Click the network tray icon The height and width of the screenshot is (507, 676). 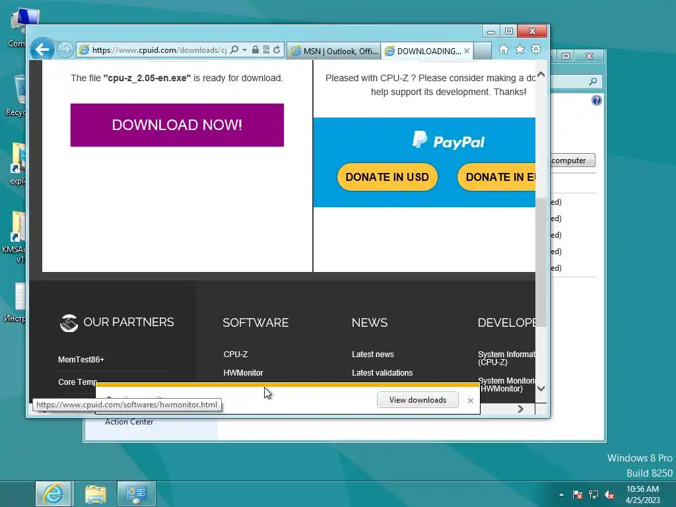pos(593,494)
